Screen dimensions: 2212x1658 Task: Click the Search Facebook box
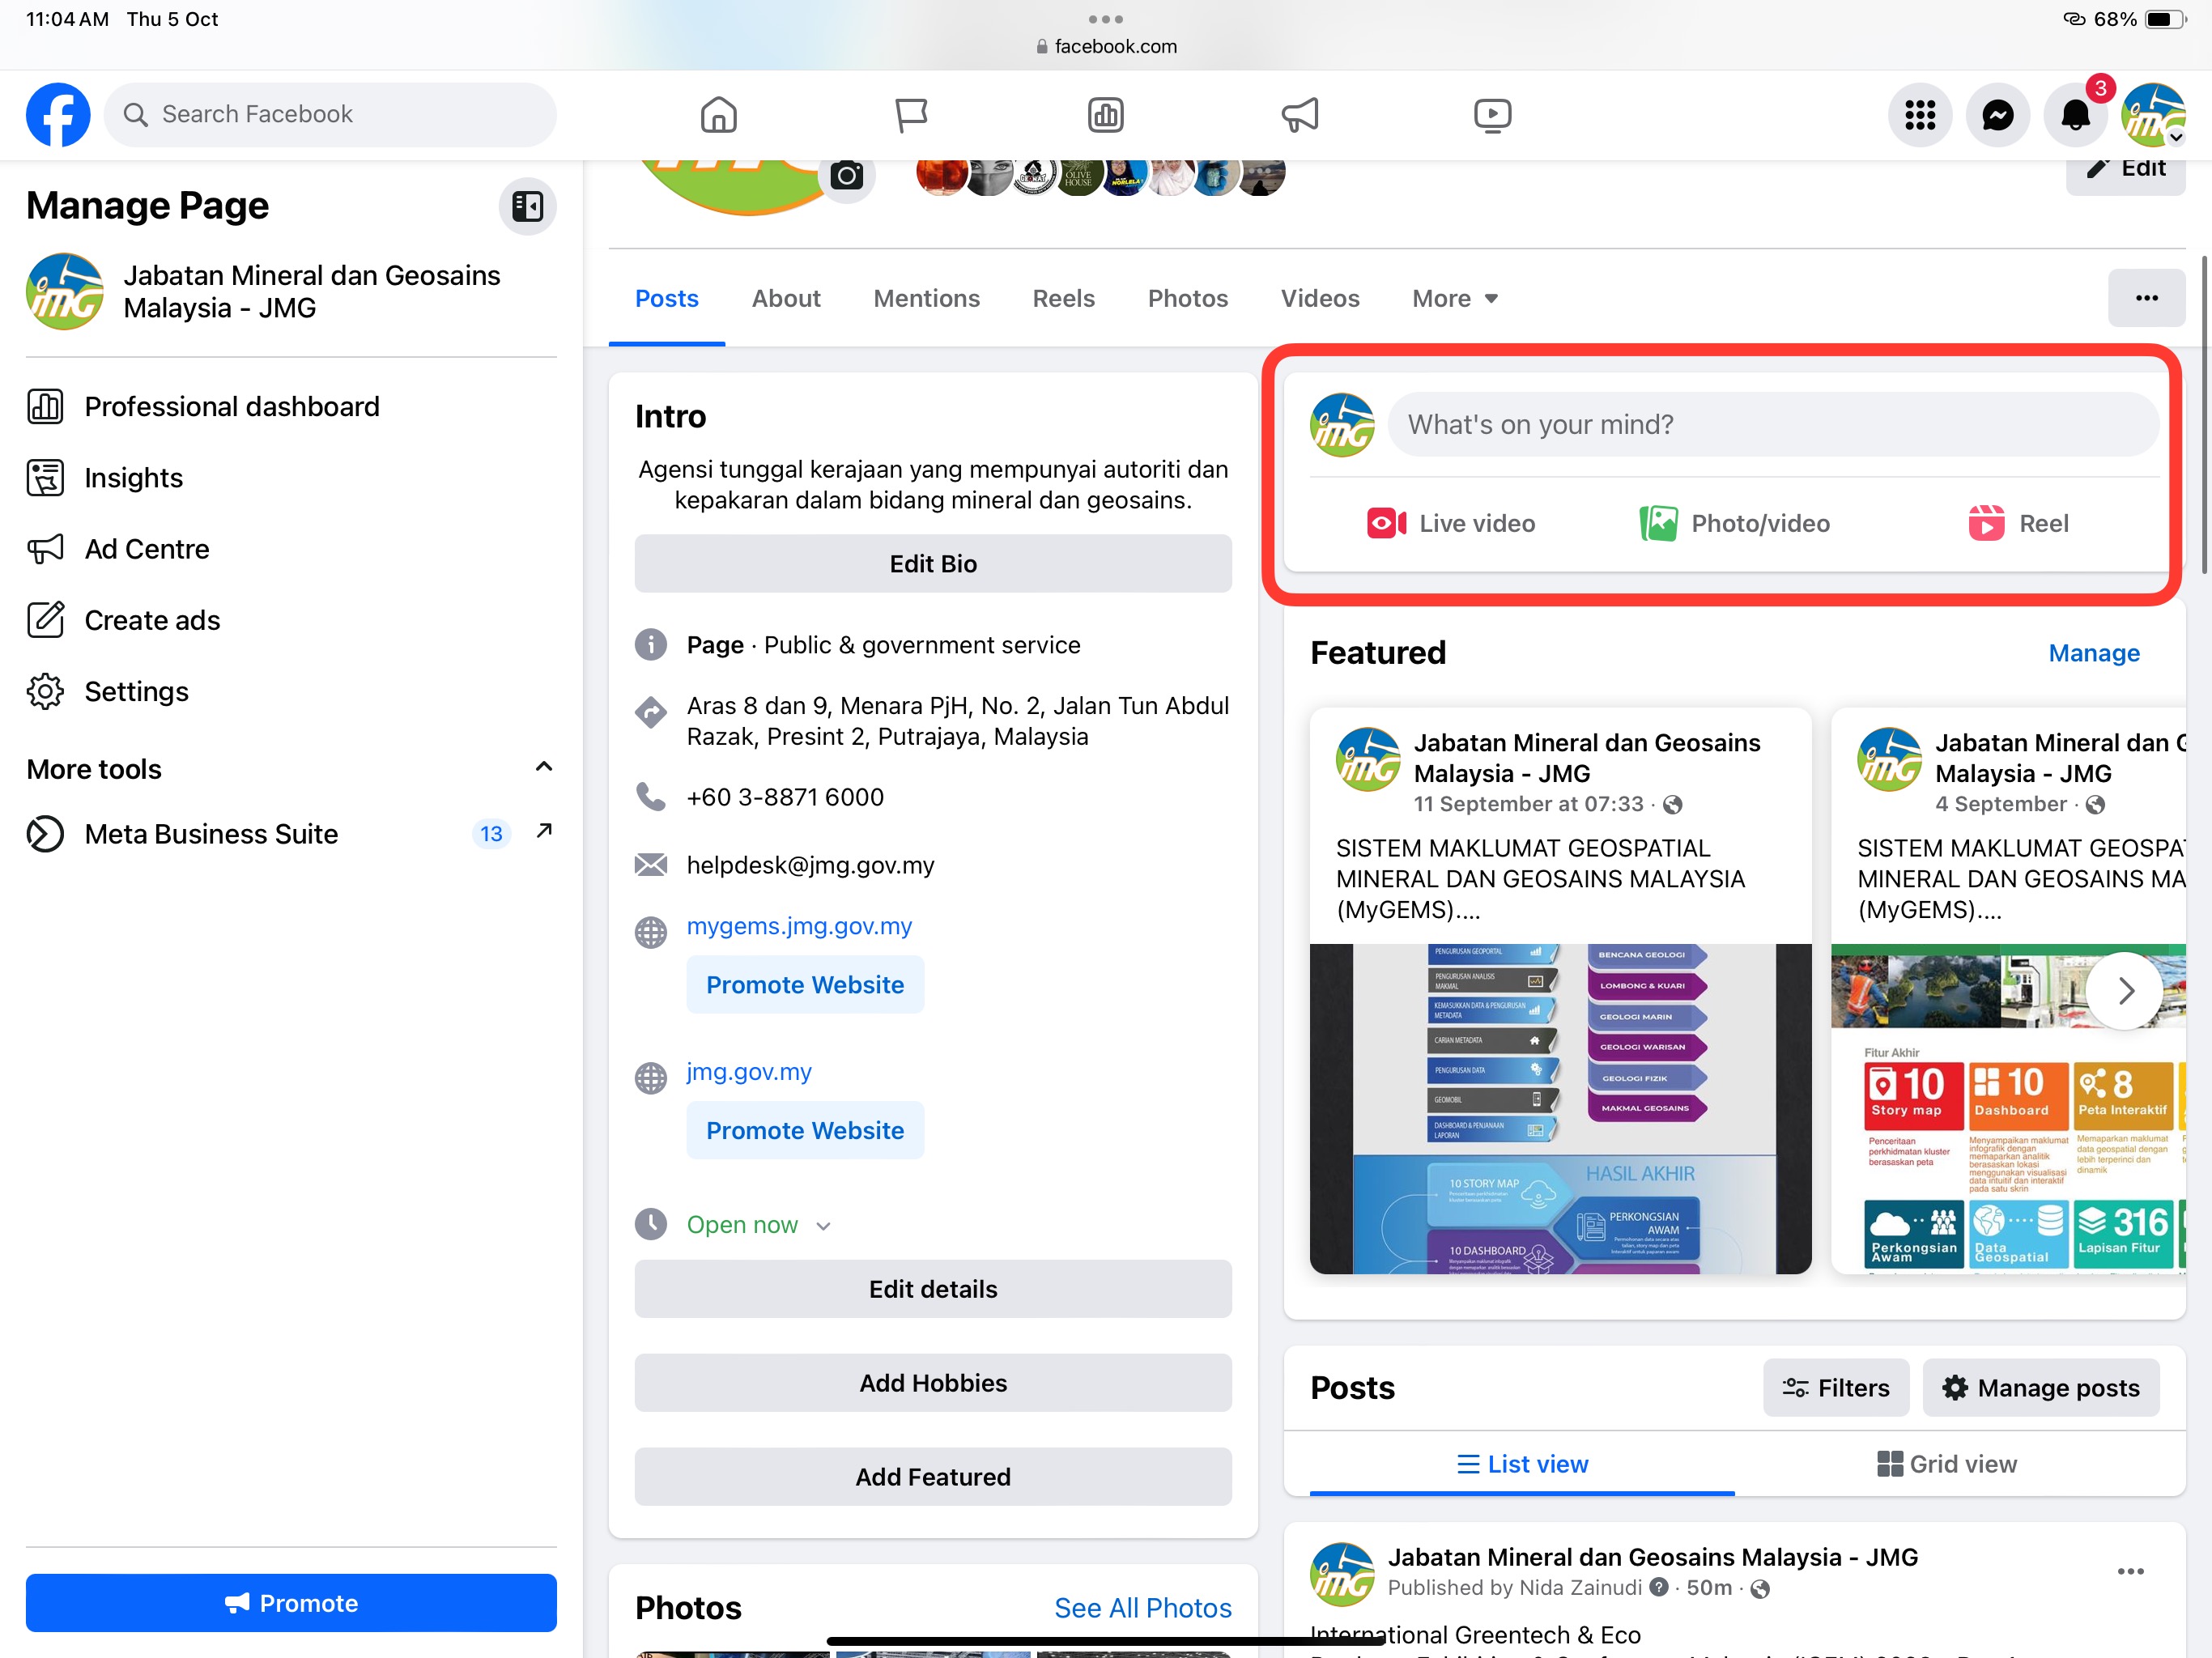[x=330, y=114]
